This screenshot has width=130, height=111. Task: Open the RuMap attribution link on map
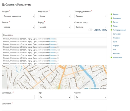95,88
